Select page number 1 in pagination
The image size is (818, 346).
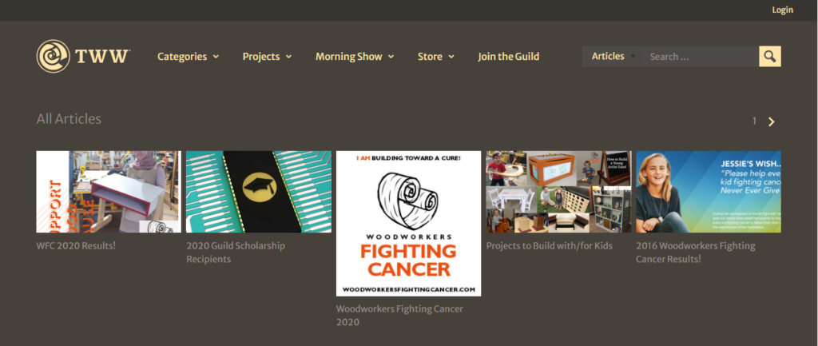tap(754, 121)
